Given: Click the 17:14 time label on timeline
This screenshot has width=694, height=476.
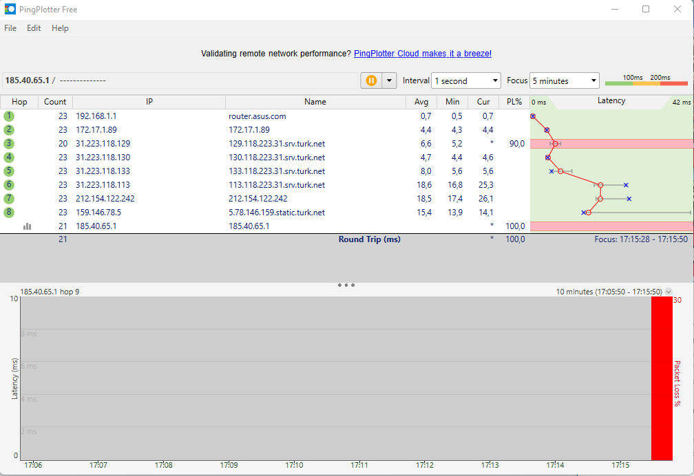Looking at the screenshot, I should 555,465.
